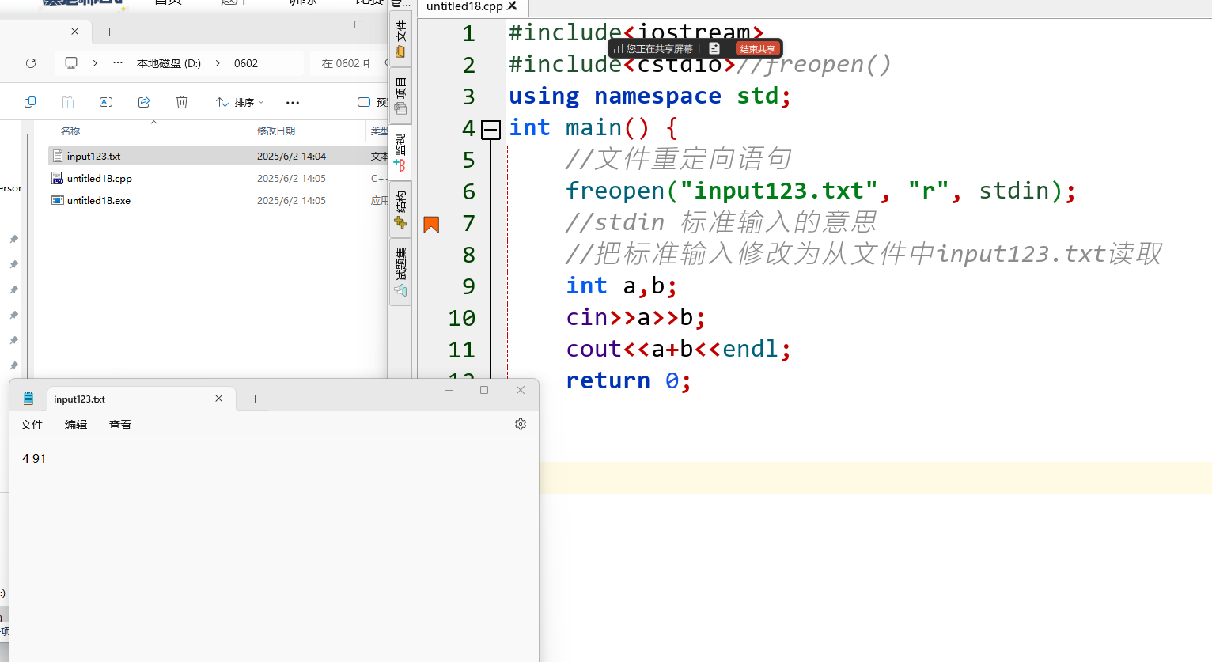
Task: Open the 编辑 menu in Notepad
Action: pyautogui.click(x=76, y=425)
